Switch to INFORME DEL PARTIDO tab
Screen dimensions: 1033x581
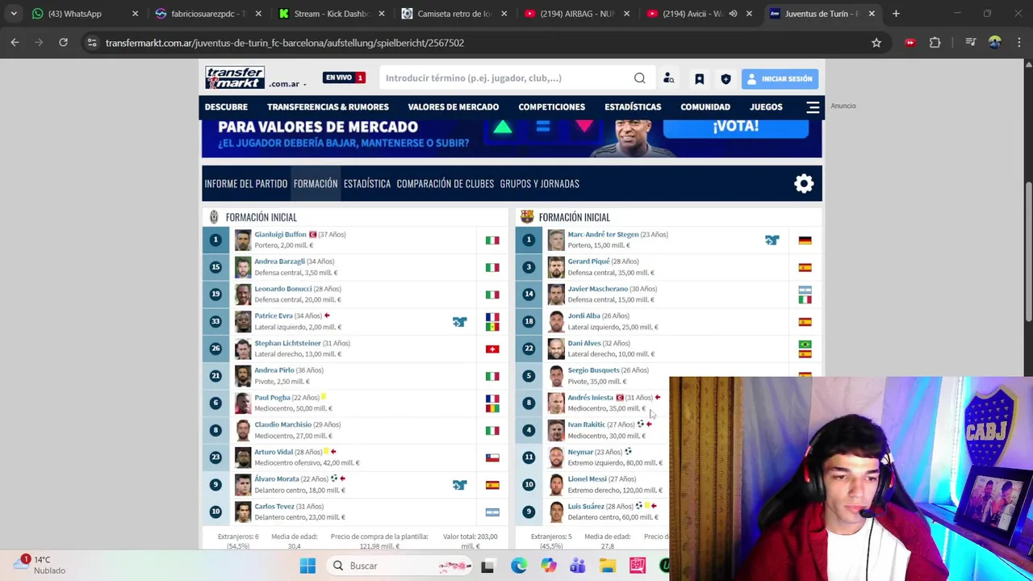click(245, 183)
